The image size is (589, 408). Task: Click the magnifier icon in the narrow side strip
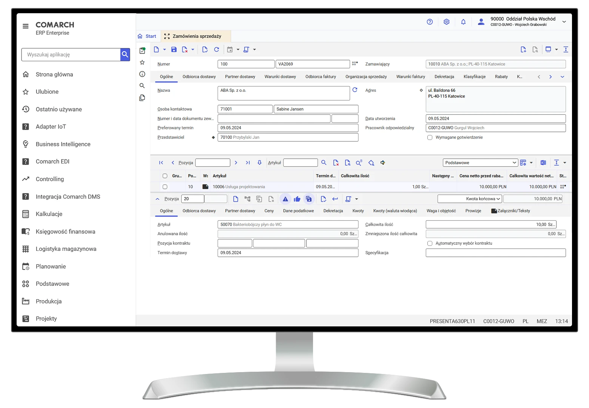tap(142, 86)
